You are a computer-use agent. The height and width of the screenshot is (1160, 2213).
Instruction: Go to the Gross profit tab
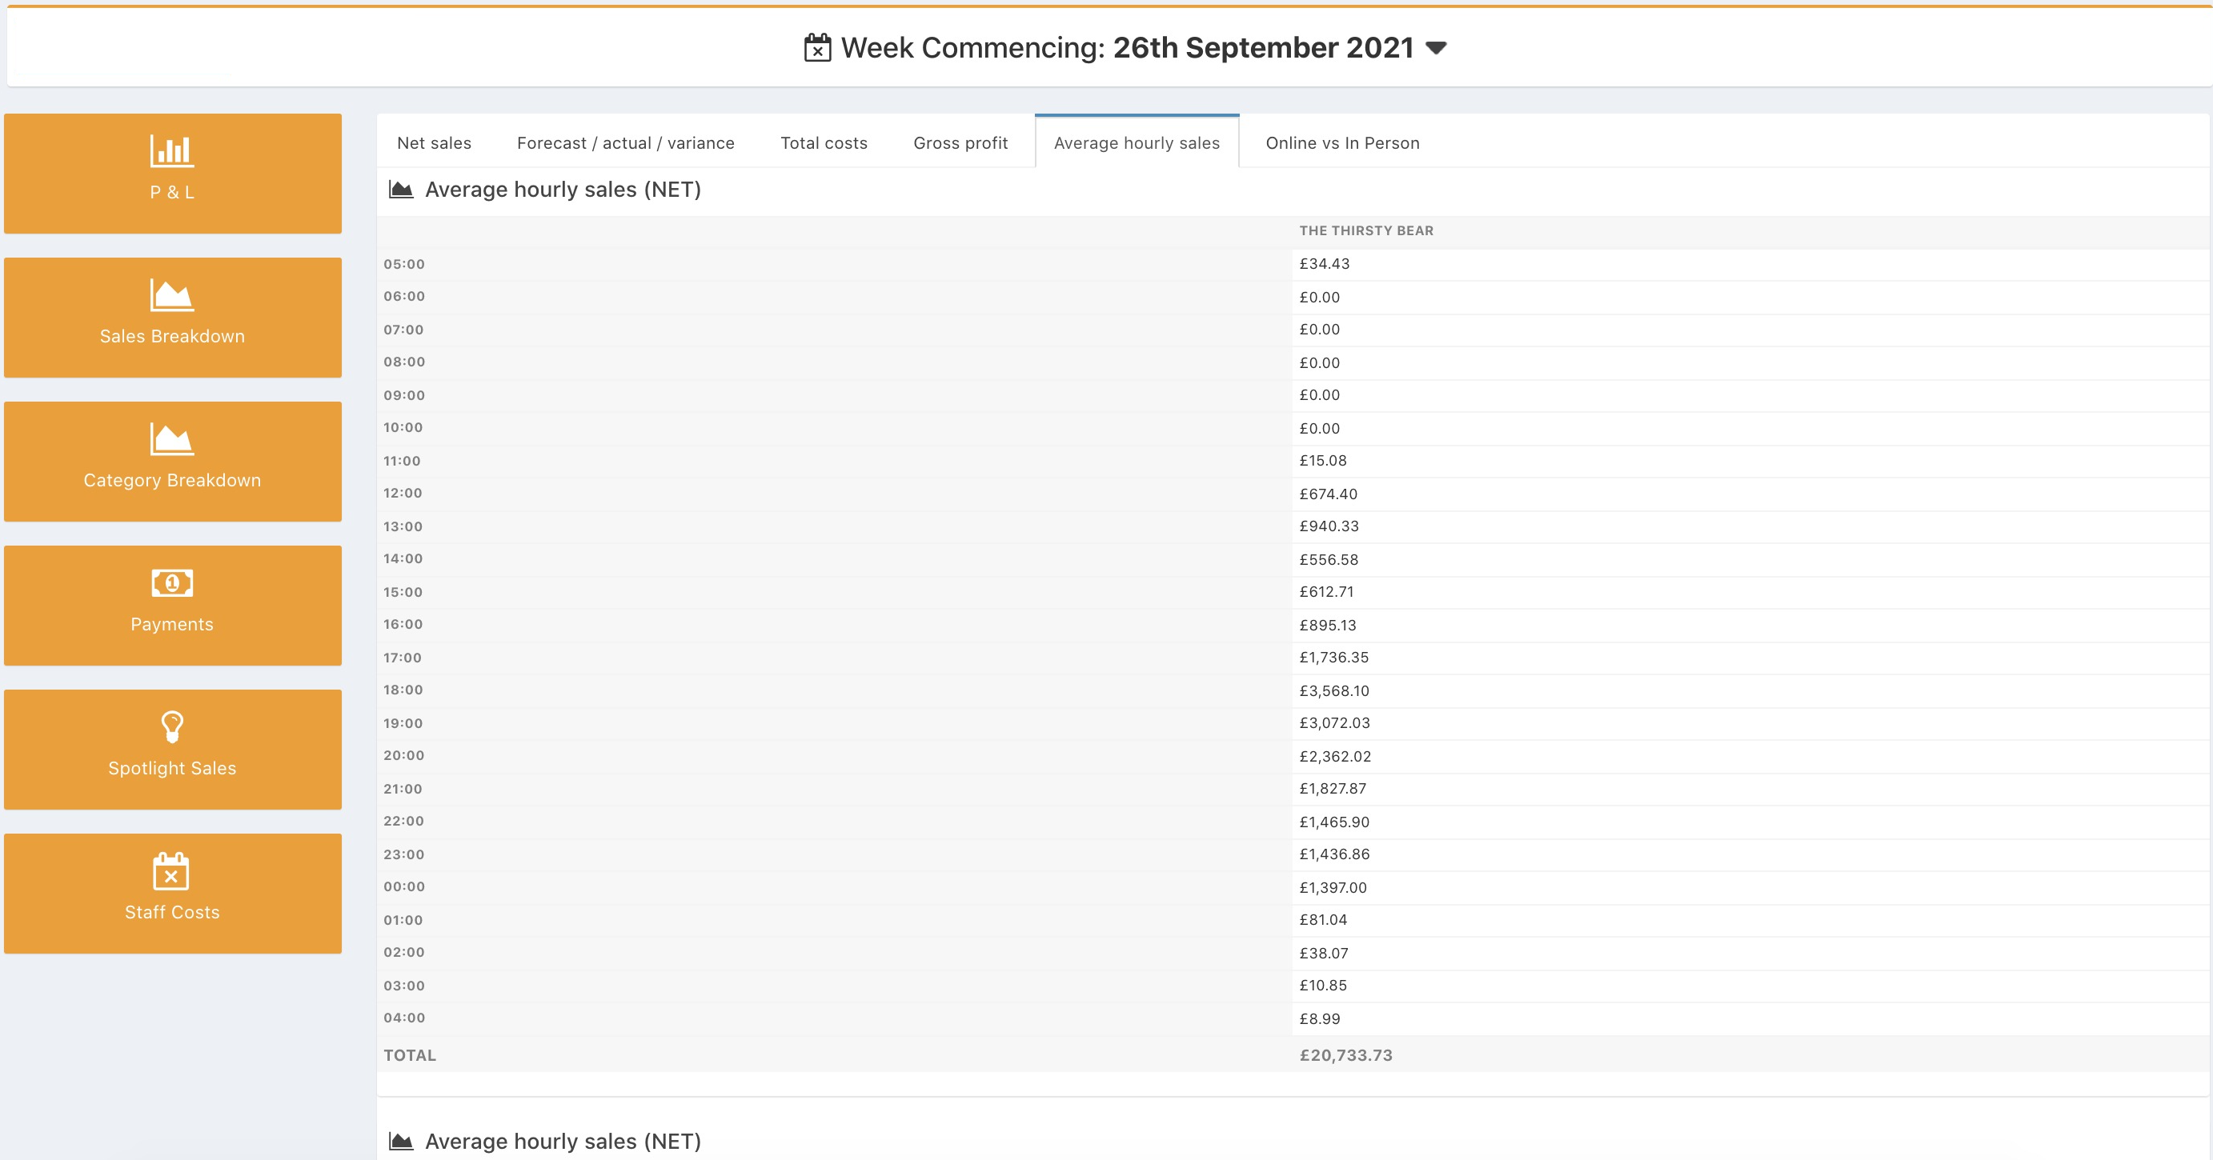click(x=960, y=143)
